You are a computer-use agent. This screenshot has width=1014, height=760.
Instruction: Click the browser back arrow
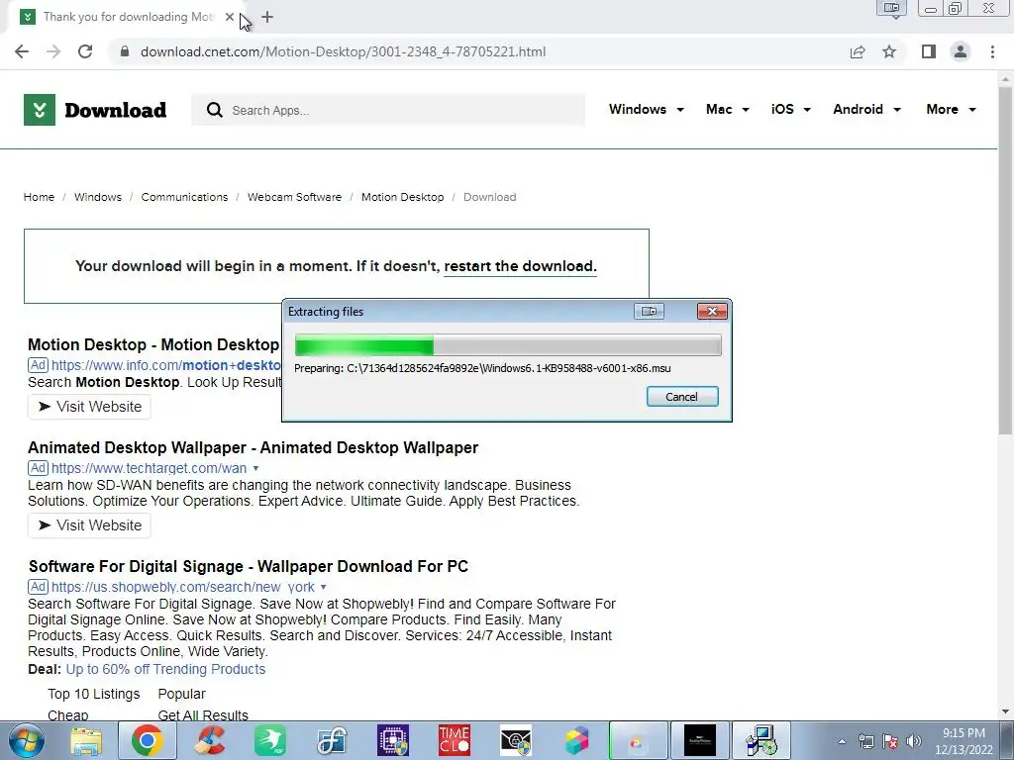coord(22,51)
